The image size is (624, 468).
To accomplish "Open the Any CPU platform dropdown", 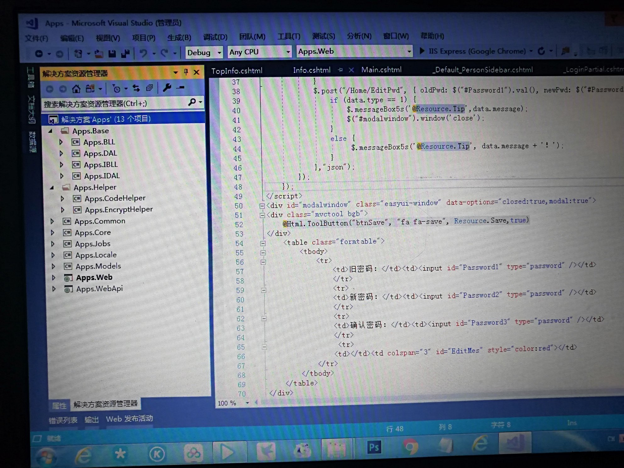I will (x=288, y=52).
